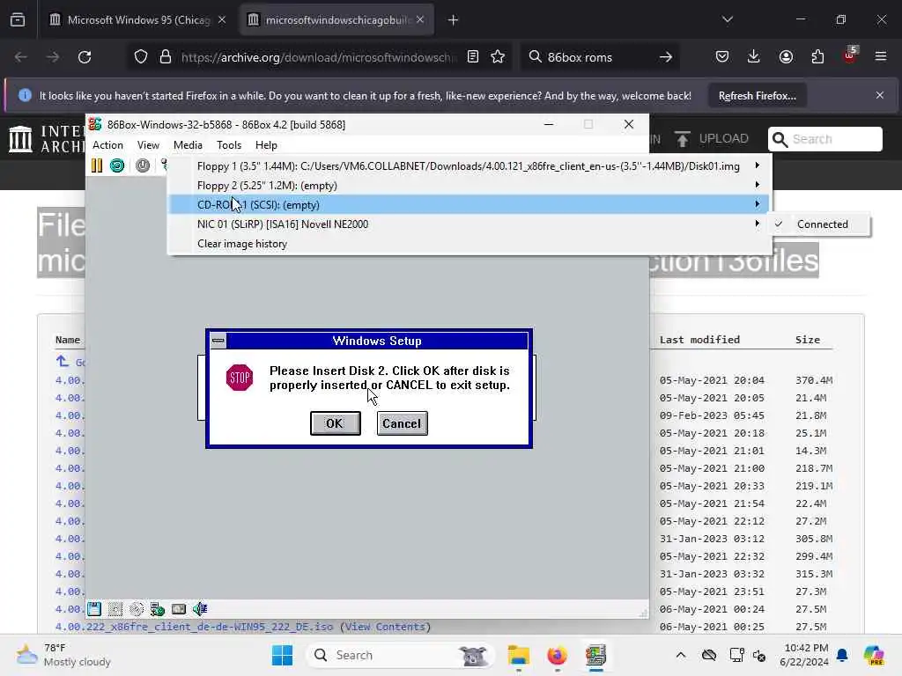Open the tracking protection shield icon

click(x=141, y=57)
